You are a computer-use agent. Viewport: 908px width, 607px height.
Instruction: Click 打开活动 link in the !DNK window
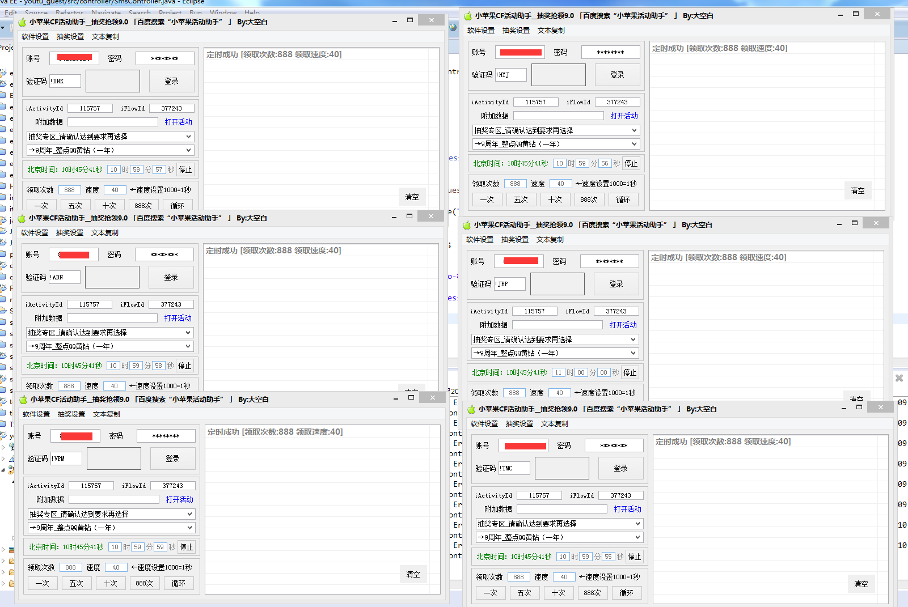[x=179, y=122]
